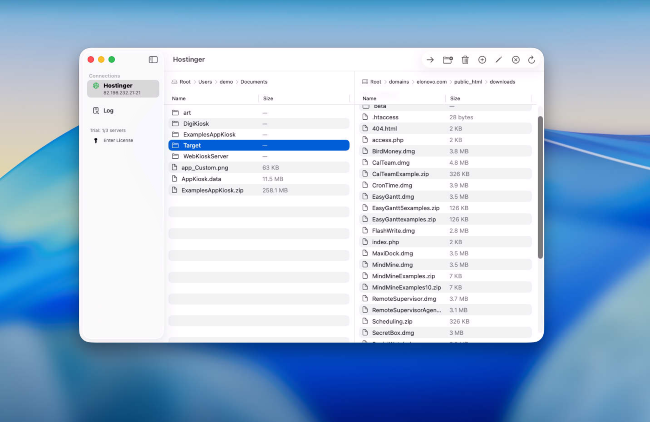
Task: Click the remote file list scrollbar
Action: tap(540, 186)
